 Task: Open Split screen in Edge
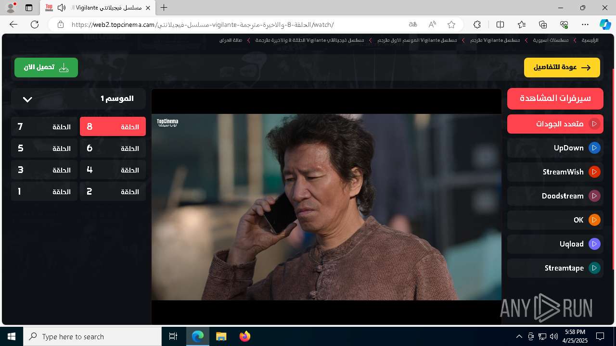(500, 25)
